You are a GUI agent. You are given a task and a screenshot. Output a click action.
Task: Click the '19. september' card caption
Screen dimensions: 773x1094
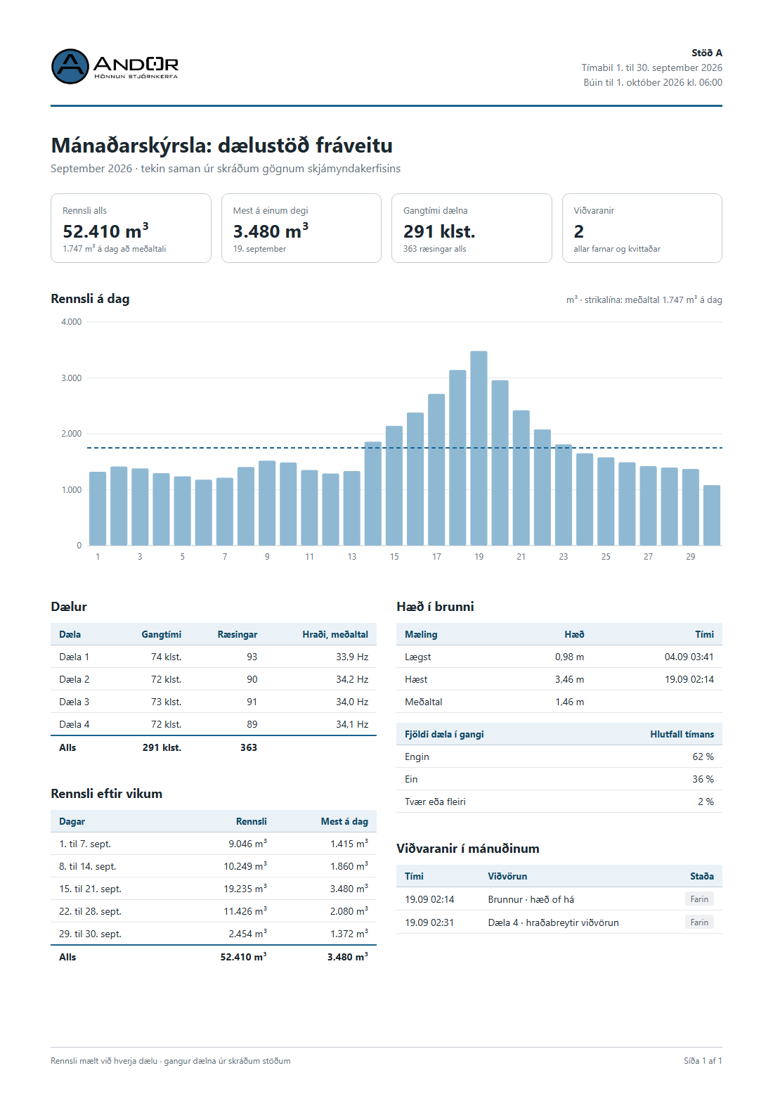click(259, 249)
